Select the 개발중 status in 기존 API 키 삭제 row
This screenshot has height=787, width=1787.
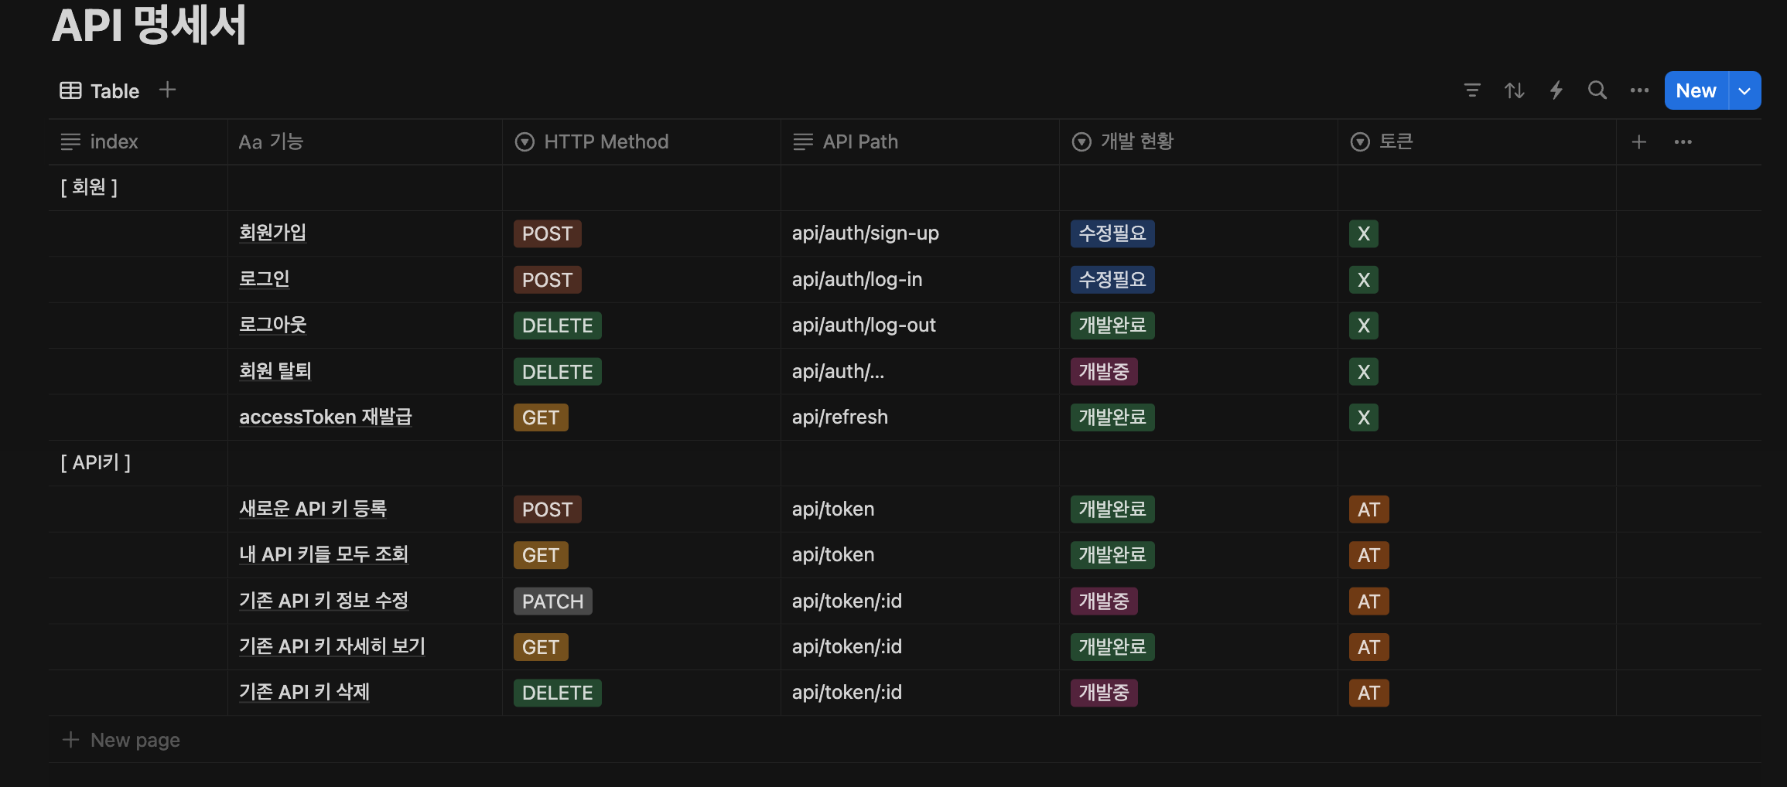1104,693
